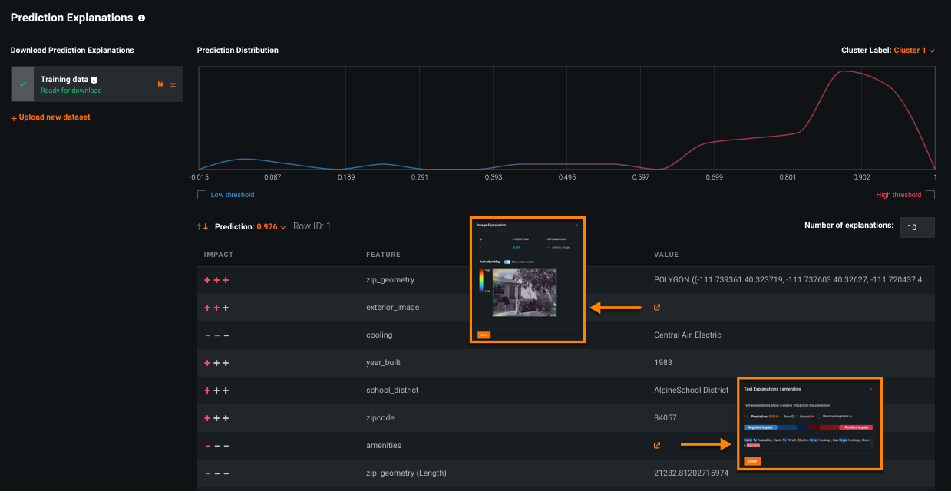Click the Prediction Explanations info icon
The width and height of the screenshot is (951, 501).
click(x=142, y=18)
